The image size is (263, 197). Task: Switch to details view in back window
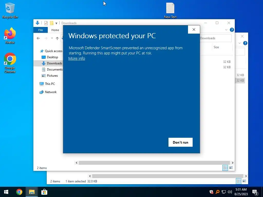click(x=239, y=181)
